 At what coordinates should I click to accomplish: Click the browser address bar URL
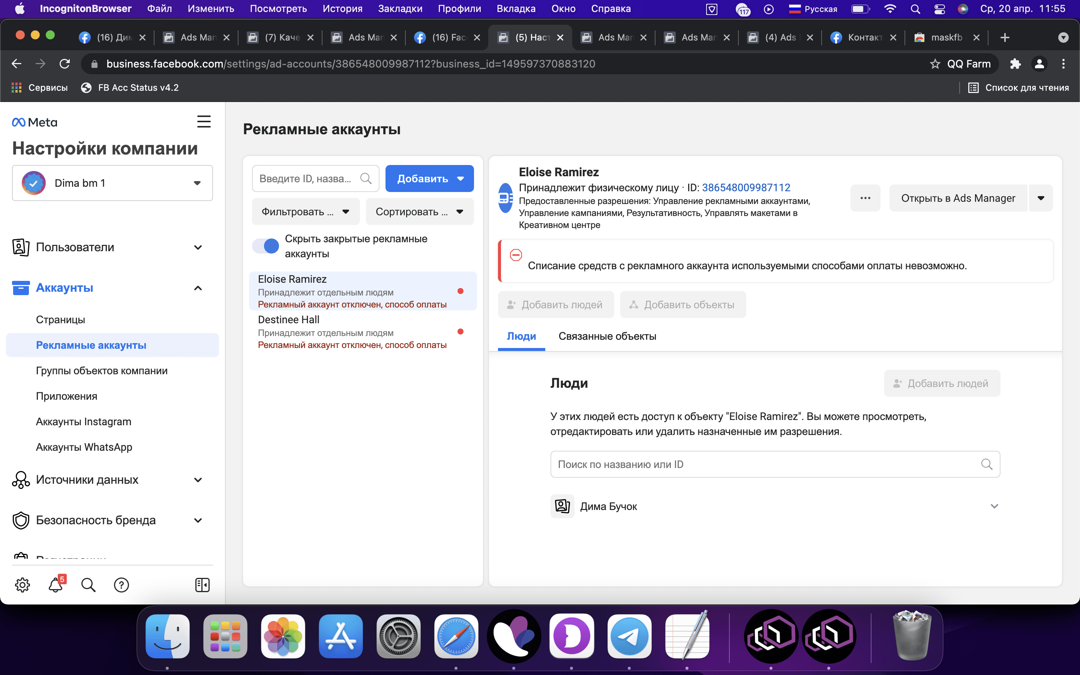point(350,64)
